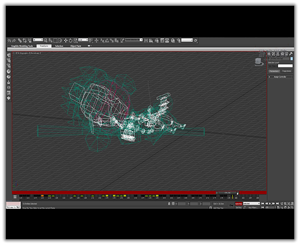Expand the Assign Controller rollout
Screen dimensions: 300x245
point(280,76)
